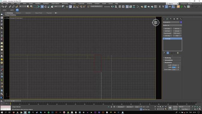This screenshot has width=202, height=114.
Task: Activate the Select and Scale tool
Action: coord(49,7)
